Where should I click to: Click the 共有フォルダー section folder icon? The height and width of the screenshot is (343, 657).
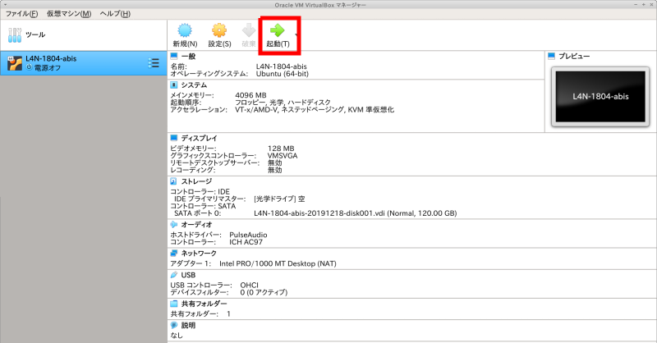174,304
